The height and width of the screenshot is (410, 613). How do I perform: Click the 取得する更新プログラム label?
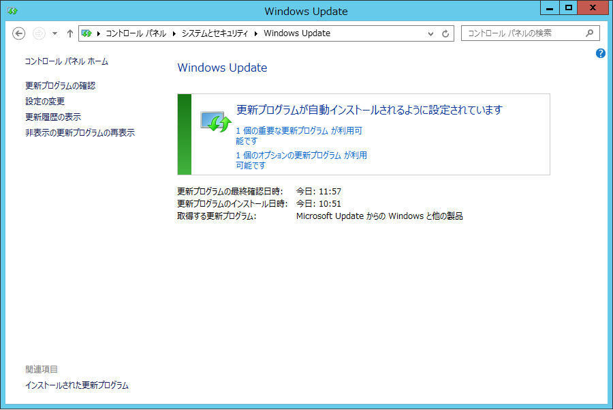[217, 216]
